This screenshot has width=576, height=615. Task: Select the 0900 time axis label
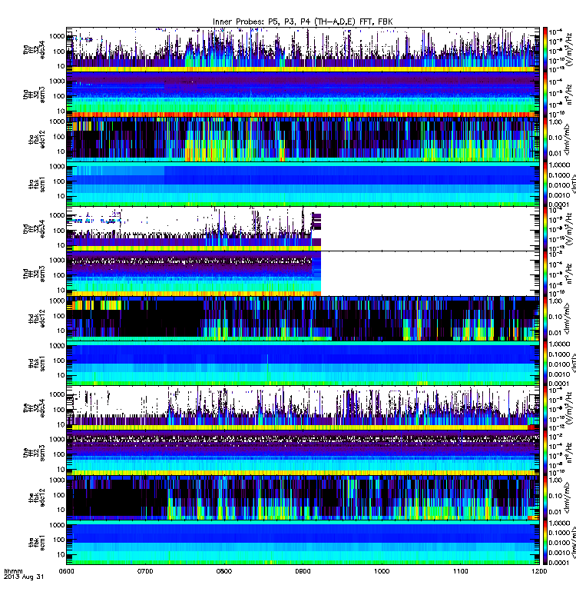click(303, 571)
